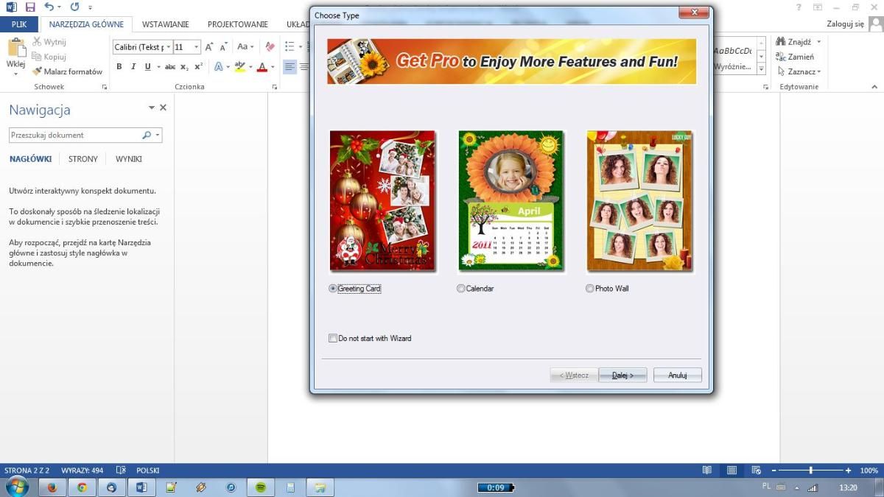Select the Calendar radio button
Viewport: 884px width, 497px height.
tap(461, 289)
